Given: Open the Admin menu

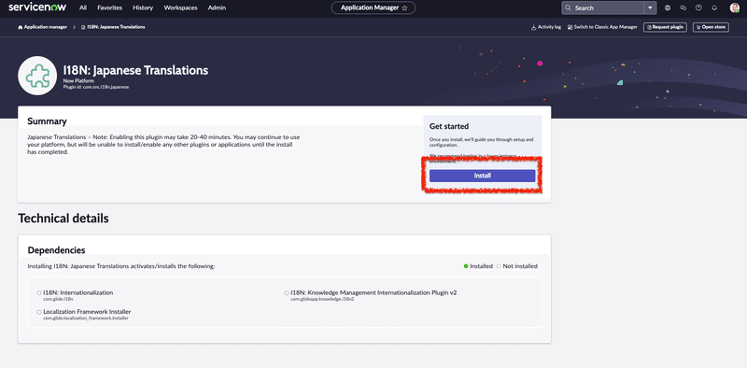Looking at the screenshot, I should (x=218, y=7).
